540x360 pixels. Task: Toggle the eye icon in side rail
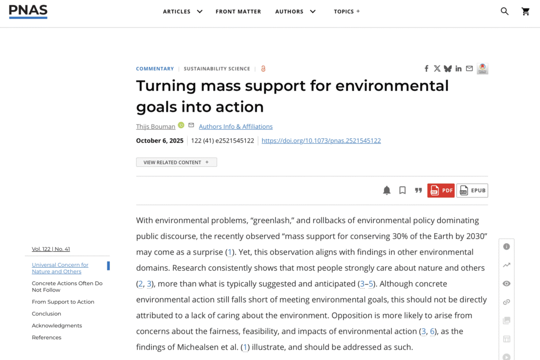tap(506, 283)
